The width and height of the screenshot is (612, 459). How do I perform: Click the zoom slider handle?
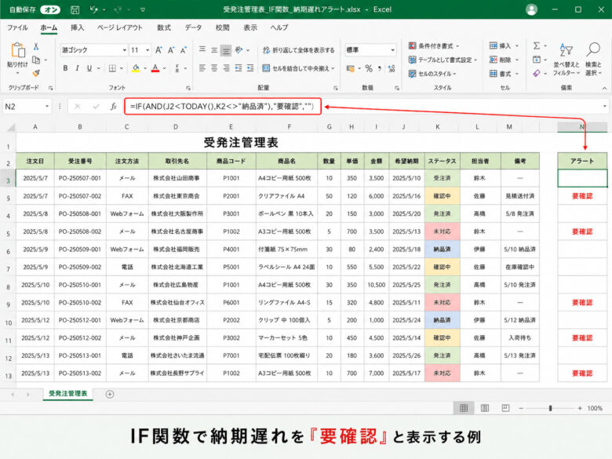550,408
